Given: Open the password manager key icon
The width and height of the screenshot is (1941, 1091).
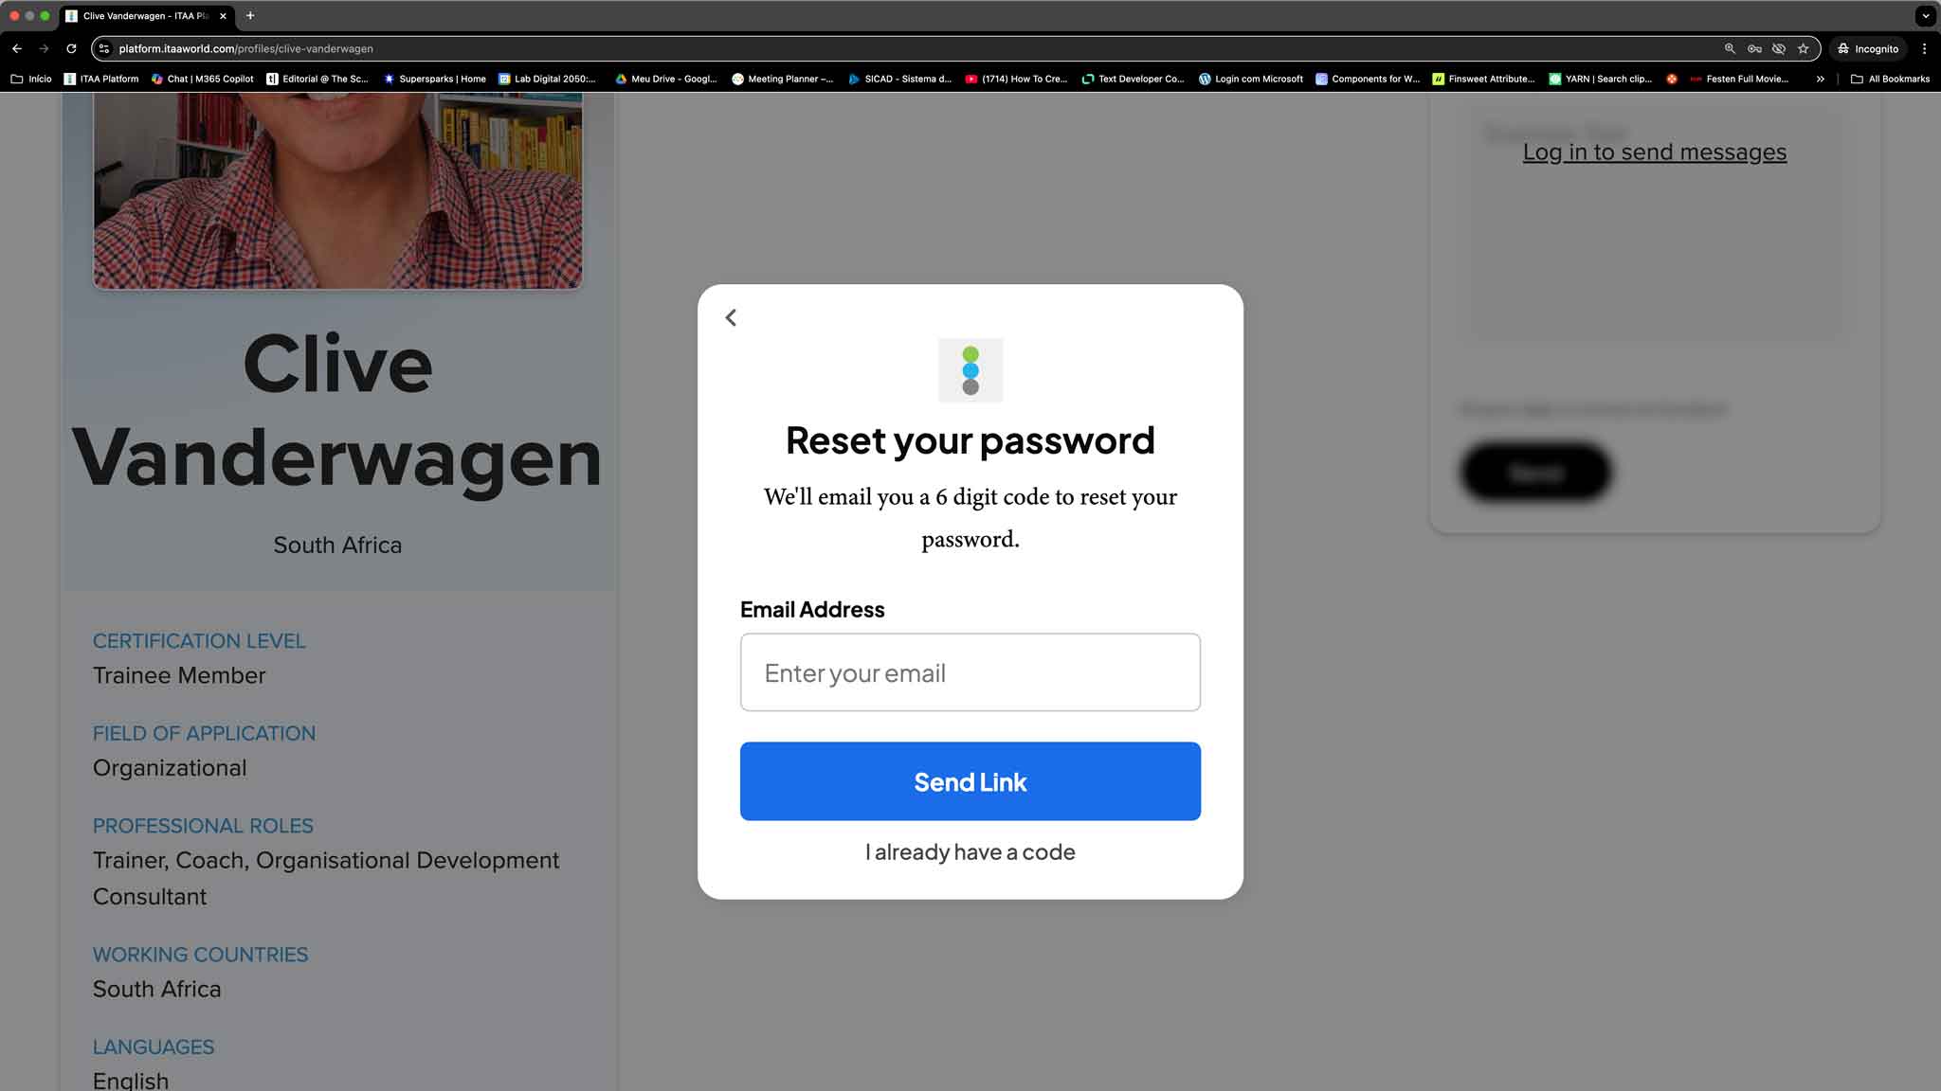Looking at the screenshot, I should [x=1754, y=48].
